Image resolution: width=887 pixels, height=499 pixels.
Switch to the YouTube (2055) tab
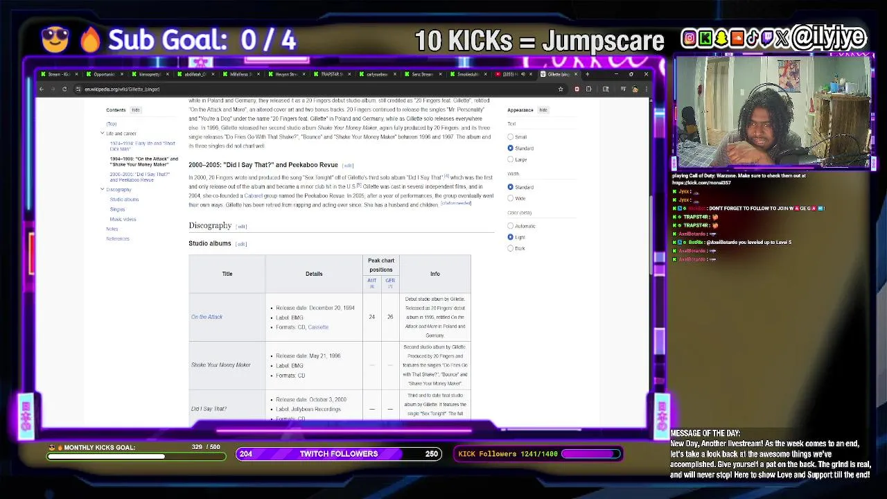513,74
